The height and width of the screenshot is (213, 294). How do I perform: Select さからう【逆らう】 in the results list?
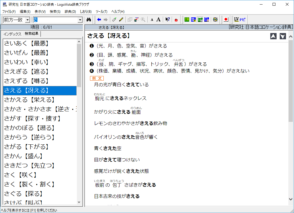click(40, 137)
